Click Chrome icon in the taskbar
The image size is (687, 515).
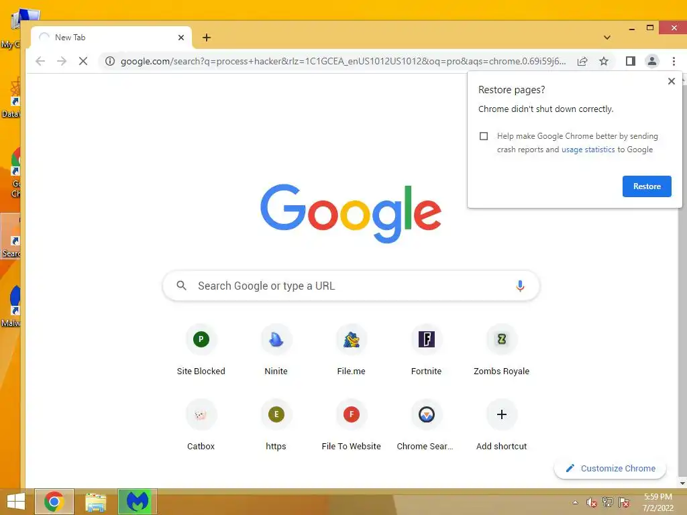(x=54, y=502)
